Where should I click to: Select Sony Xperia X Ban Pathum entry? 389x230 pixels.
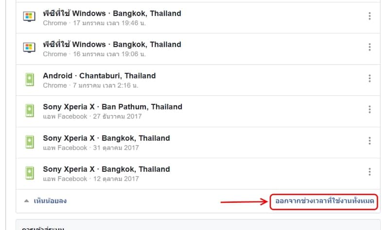[112, 107]
